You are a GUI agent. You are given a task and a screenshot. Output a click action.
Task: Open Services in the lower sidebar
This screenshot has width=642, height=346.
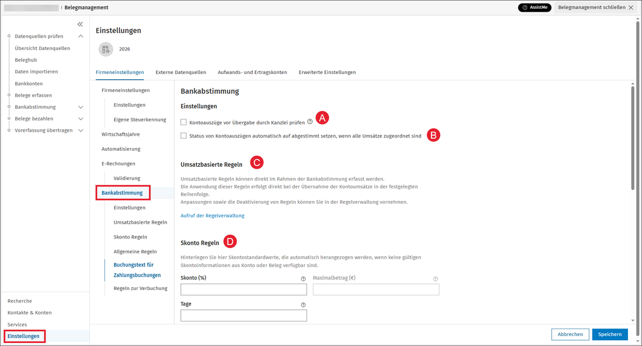tap(17, 325)
